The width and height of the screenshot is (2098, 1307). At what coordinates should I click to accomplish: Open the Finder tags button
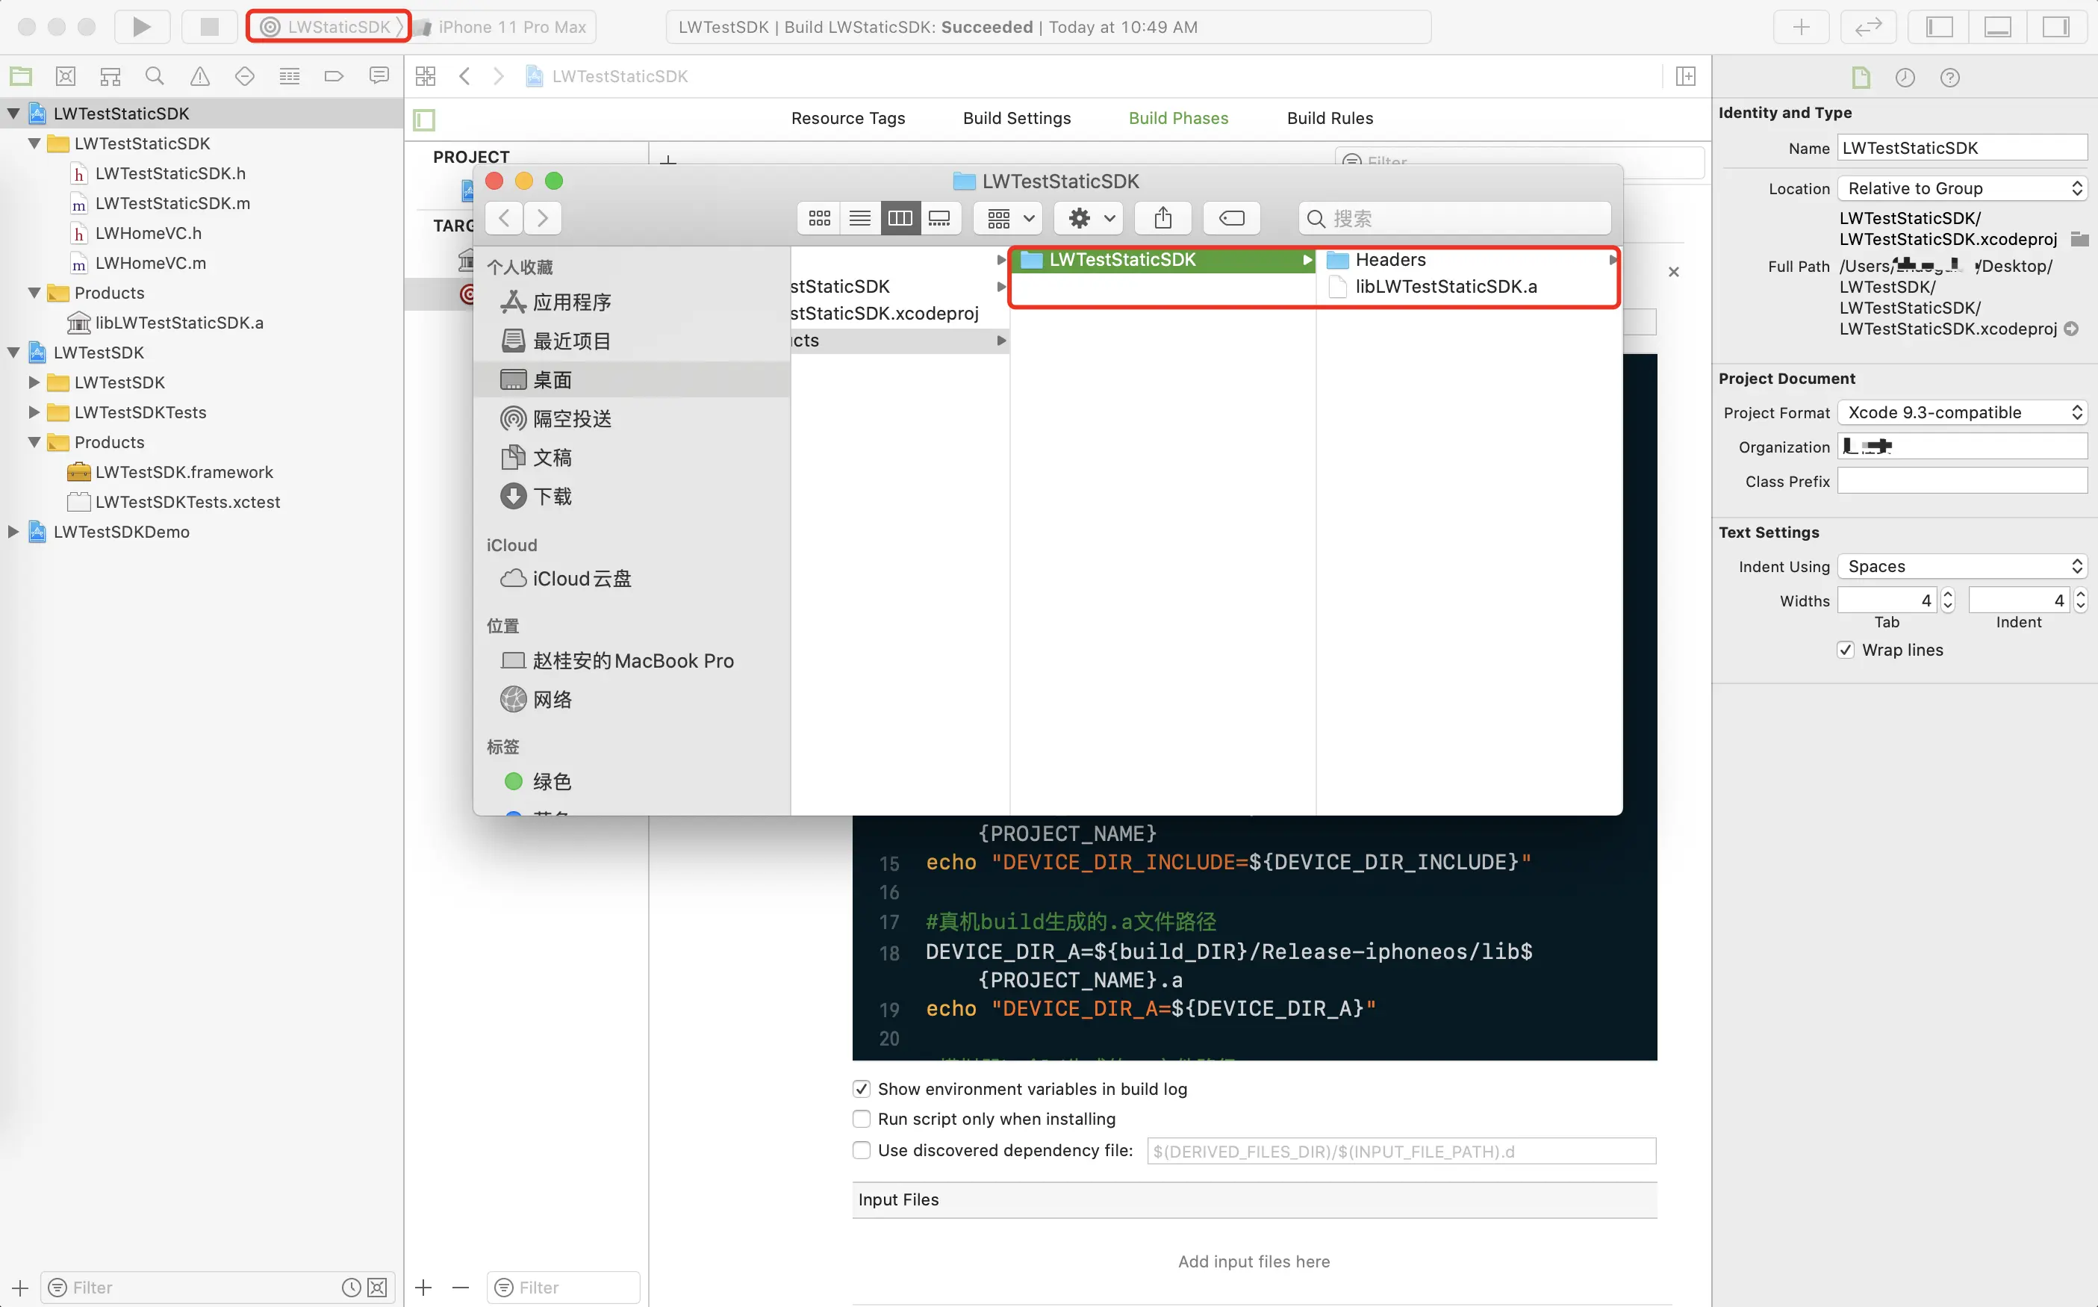click(1230, 218)
